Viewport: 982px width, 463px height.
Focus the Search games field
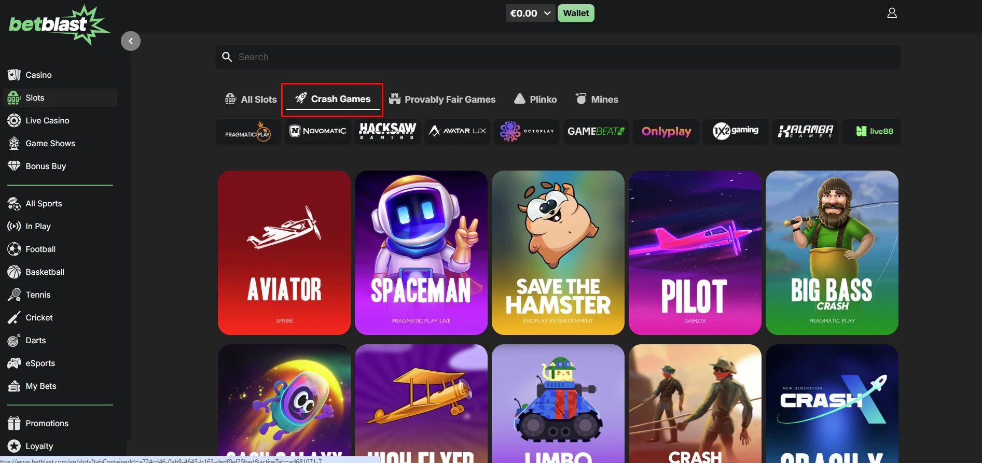tap(558, 57)
